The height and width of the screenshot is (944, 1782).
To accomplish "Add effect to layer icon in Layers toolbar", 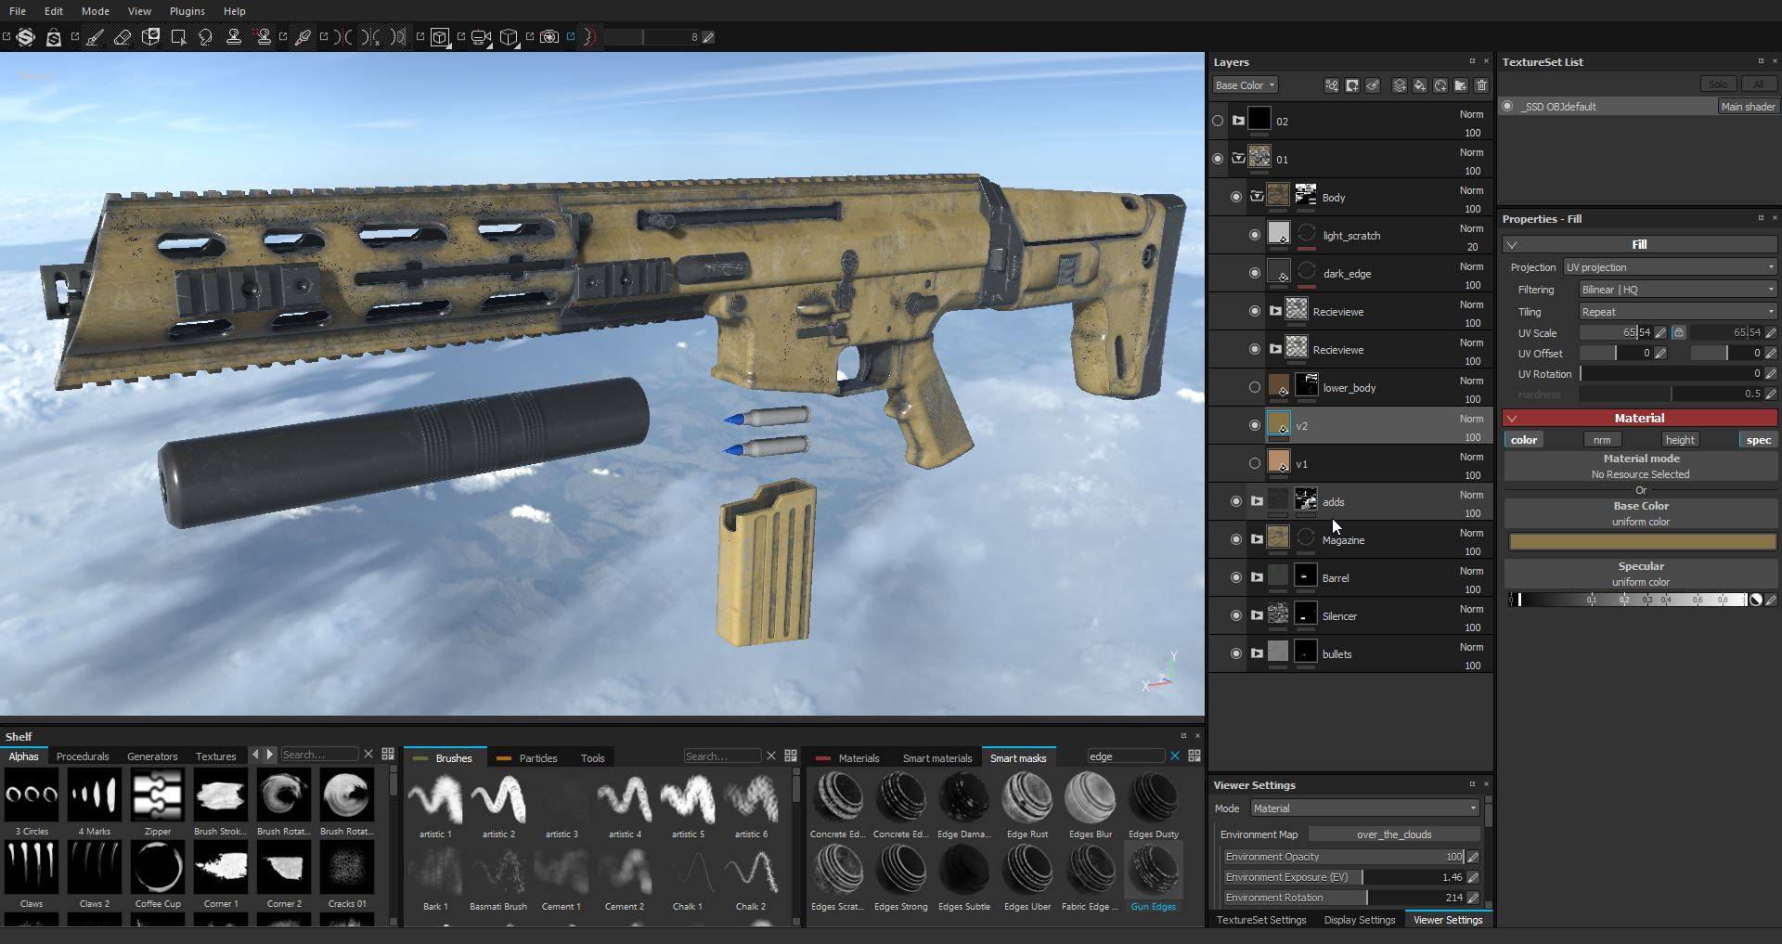I will [x=1332, y=85].
